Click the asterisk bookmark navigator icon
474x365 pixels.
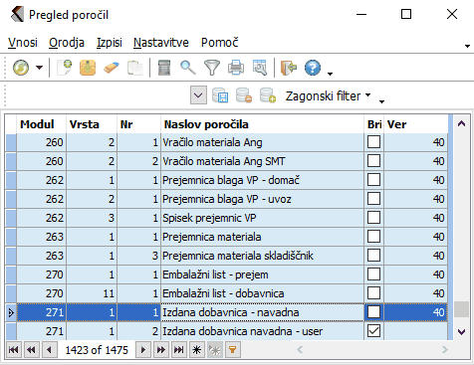[x=197, y=350]
